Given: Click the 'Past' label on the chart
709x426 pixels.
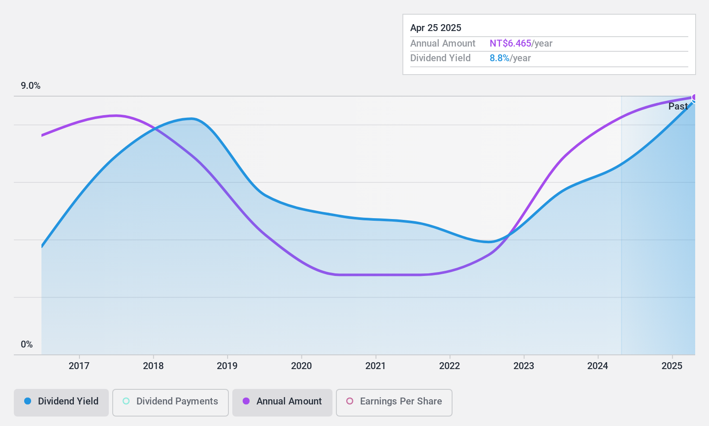Looking at the screenshot, I should [678, 106].
